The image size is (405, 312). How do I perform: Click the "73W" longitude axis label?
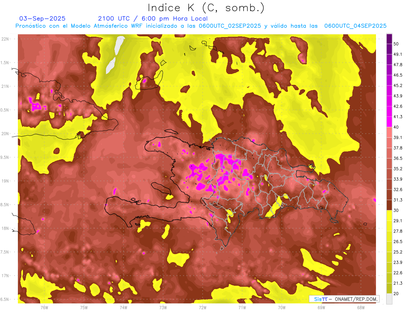[x=163, y=308]
